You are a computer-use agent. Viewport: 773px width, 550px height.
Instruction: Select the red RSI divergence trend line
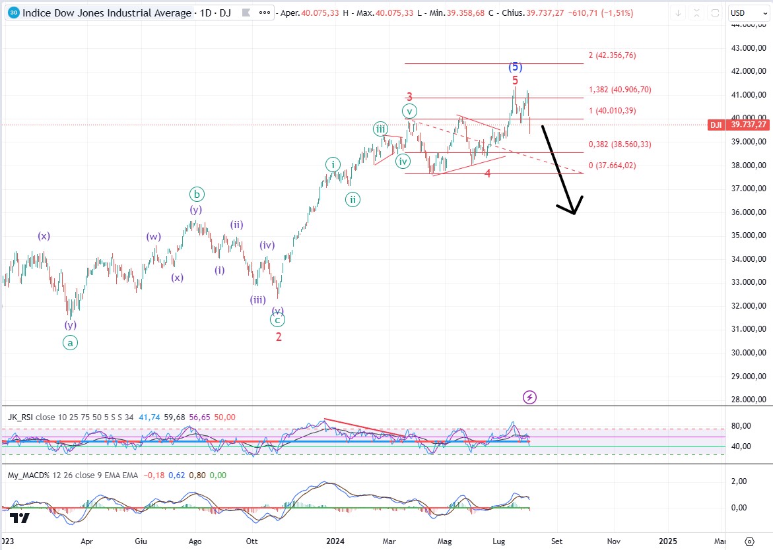366,428
